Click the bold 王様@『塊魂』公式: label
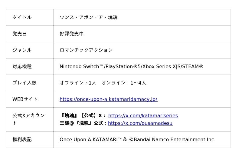The width and height of the screenshot is (242, 157). point(83,123)
